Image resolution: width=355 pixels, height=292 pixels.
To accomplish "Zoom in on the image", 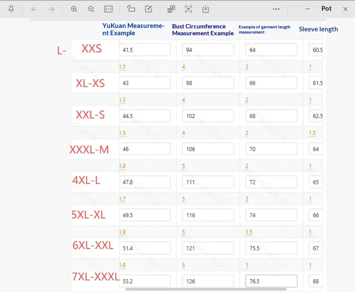I will 74,9.
